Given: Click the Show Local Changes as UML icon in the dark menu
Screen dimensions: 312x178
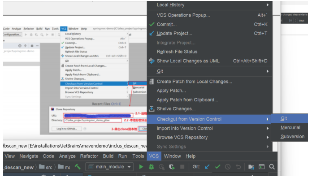Looking at the screenshot, I should 152,61.
